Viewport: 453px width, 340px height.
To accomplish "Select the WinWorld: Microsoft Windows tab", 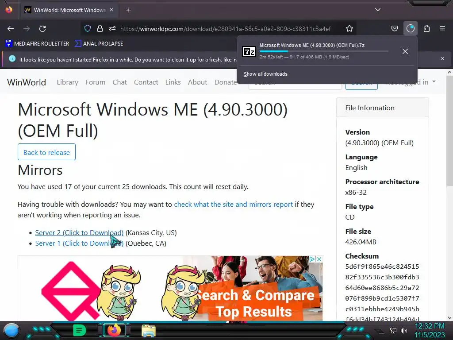I will tap(69, 10).
